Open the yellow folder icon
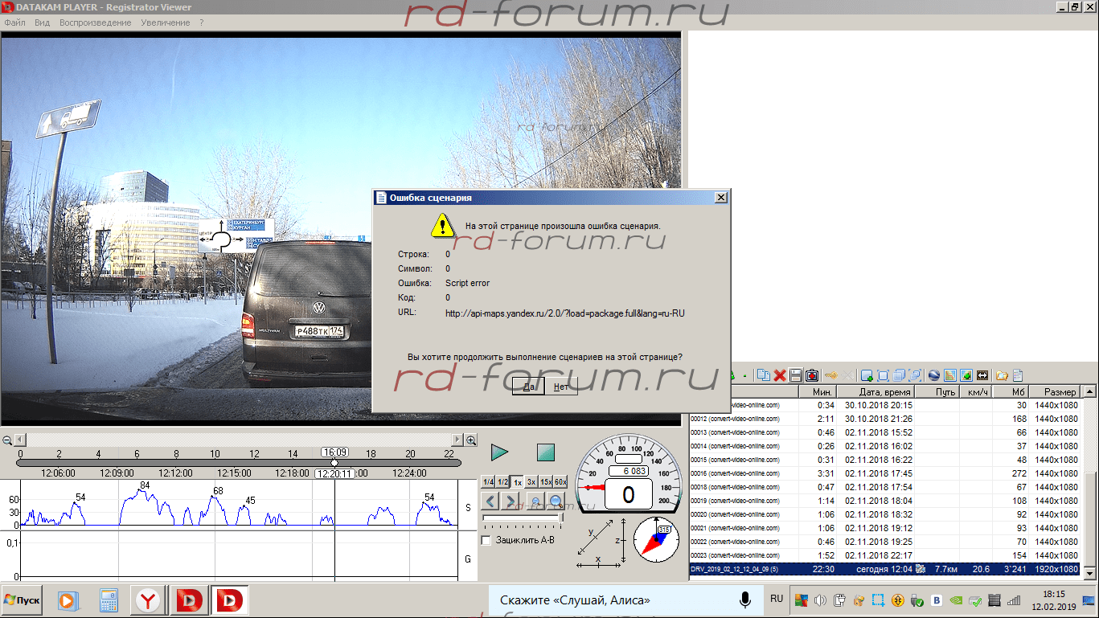The width and height of the screenshot is (1099, 618). click(x=1002, y=375)
